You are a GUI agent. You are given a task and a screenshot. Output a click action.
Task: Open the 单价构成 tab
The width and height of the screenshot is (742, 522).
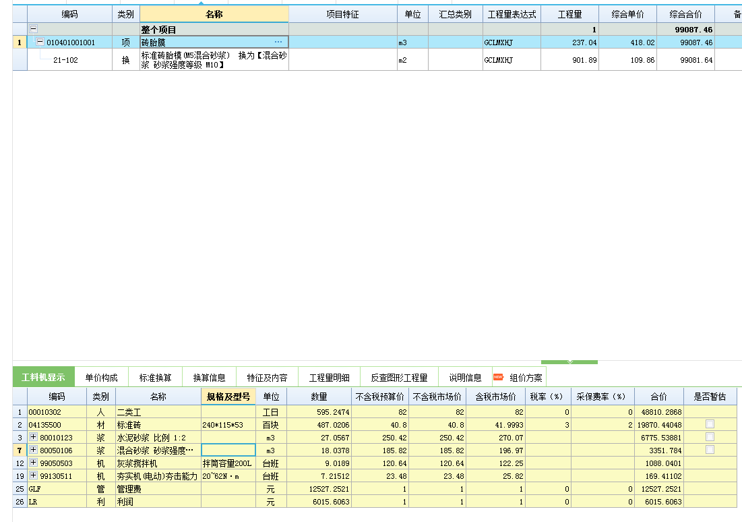[101, 378]
